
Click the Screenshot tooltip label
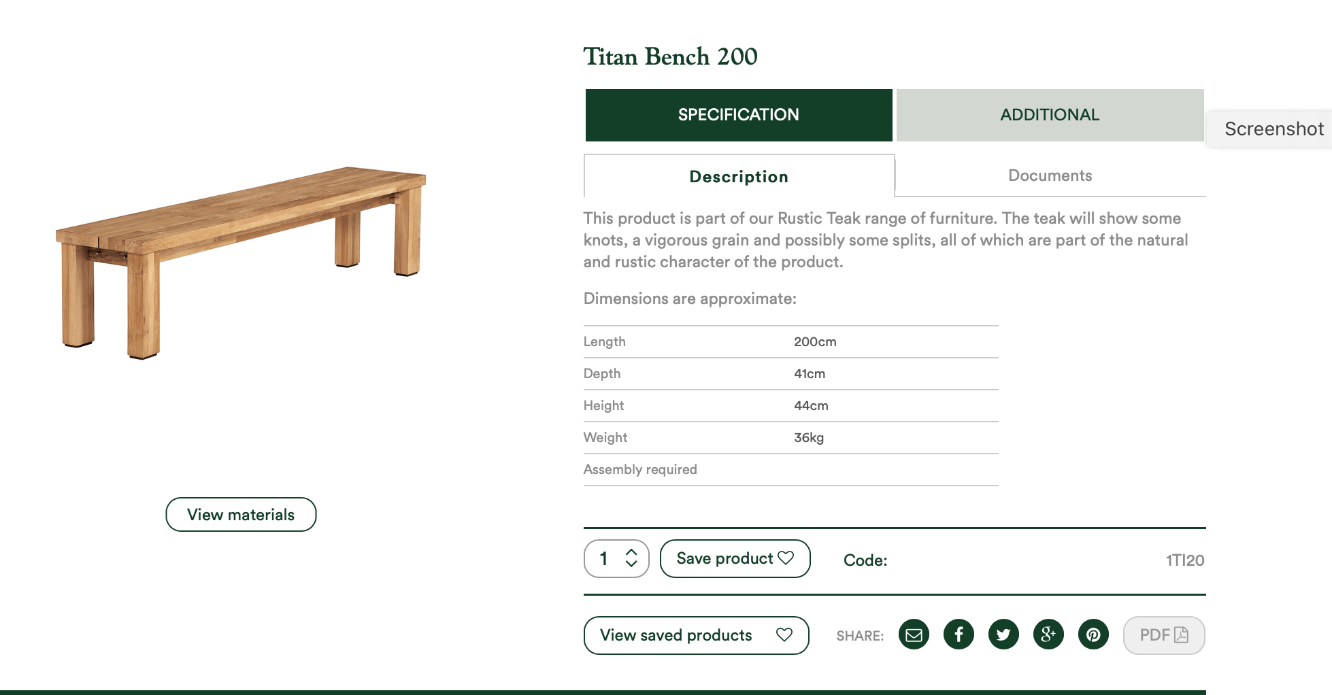point(1273,129)
